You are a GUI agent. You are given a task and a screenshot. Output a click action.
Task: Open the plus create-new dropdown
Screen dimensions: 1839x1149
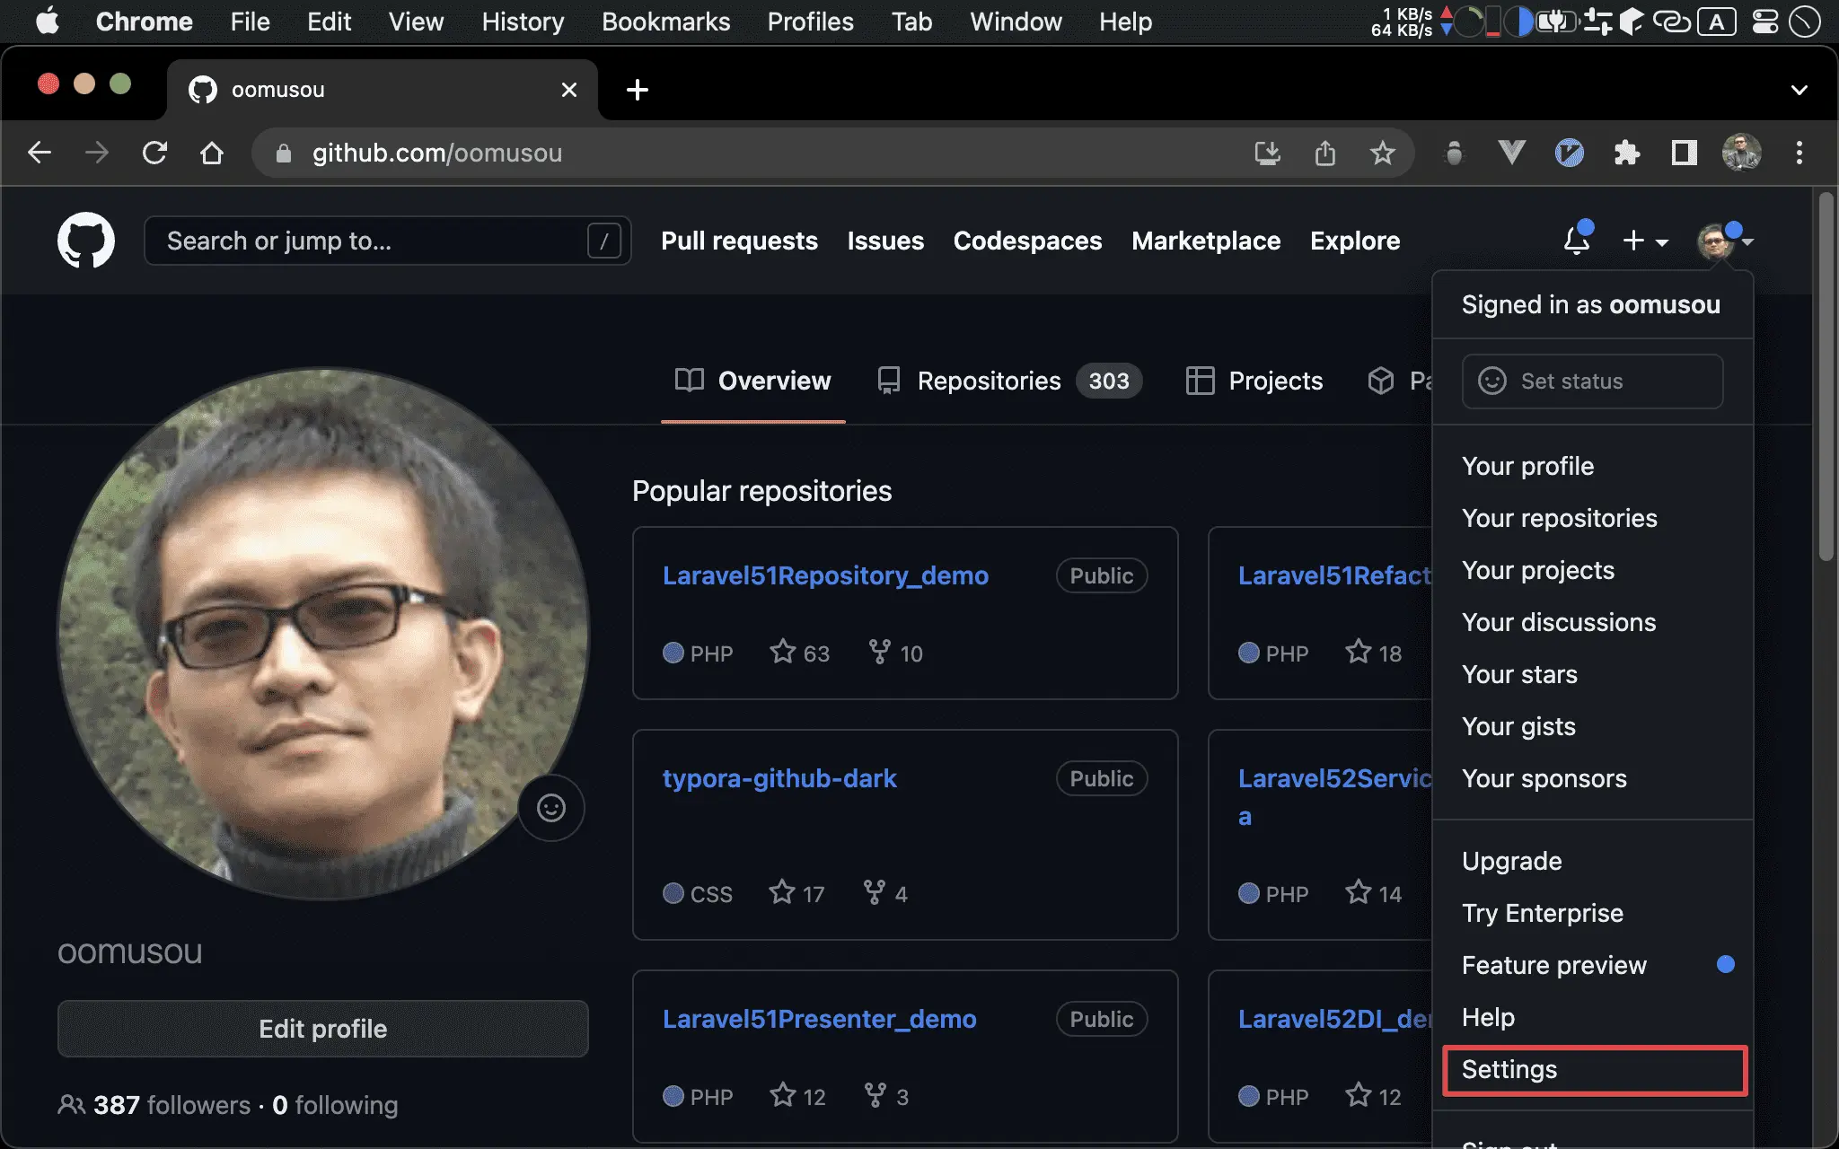1645,241
